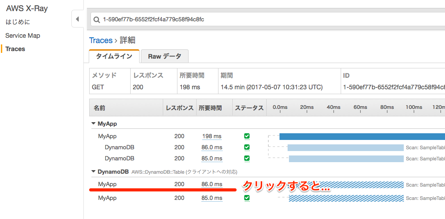This screenshot has width=445, height=219.
Task: Click the trace ID value in the summary table
Action: (x=394, y=88)
